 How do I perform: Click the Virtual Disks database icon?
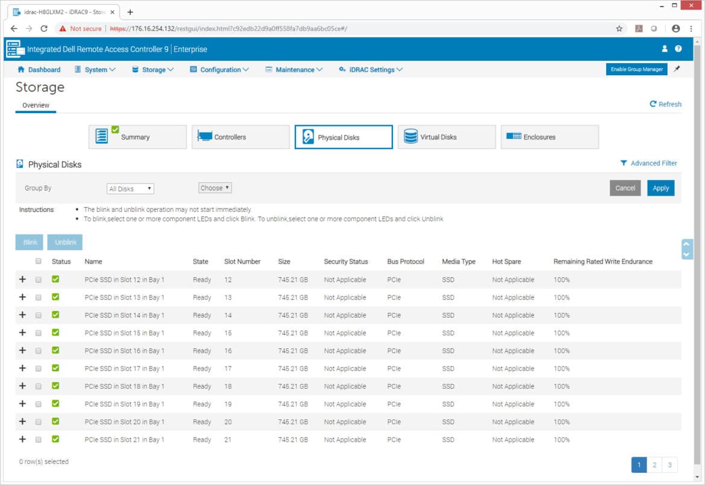[410, 137]
